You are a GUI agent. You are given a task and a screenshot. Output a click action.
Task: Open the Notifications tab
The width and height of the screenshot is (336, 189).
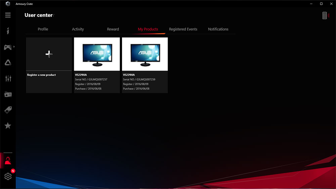tap(218, 29)
